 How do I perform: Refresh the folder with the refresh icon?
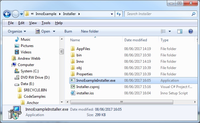(x=119, y=14)
